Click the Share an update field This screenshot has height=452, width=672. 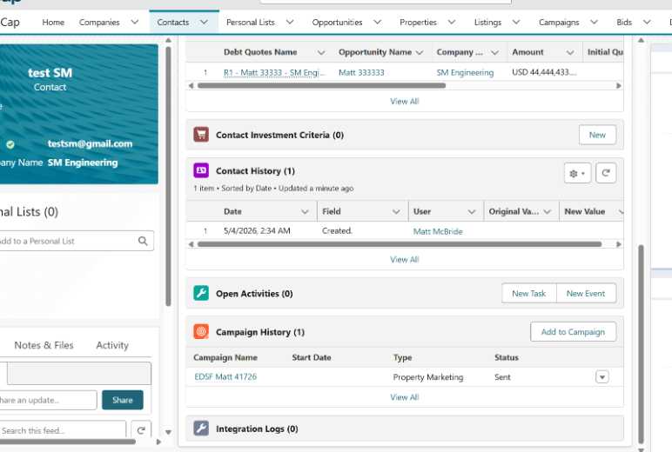pos(48,400)
